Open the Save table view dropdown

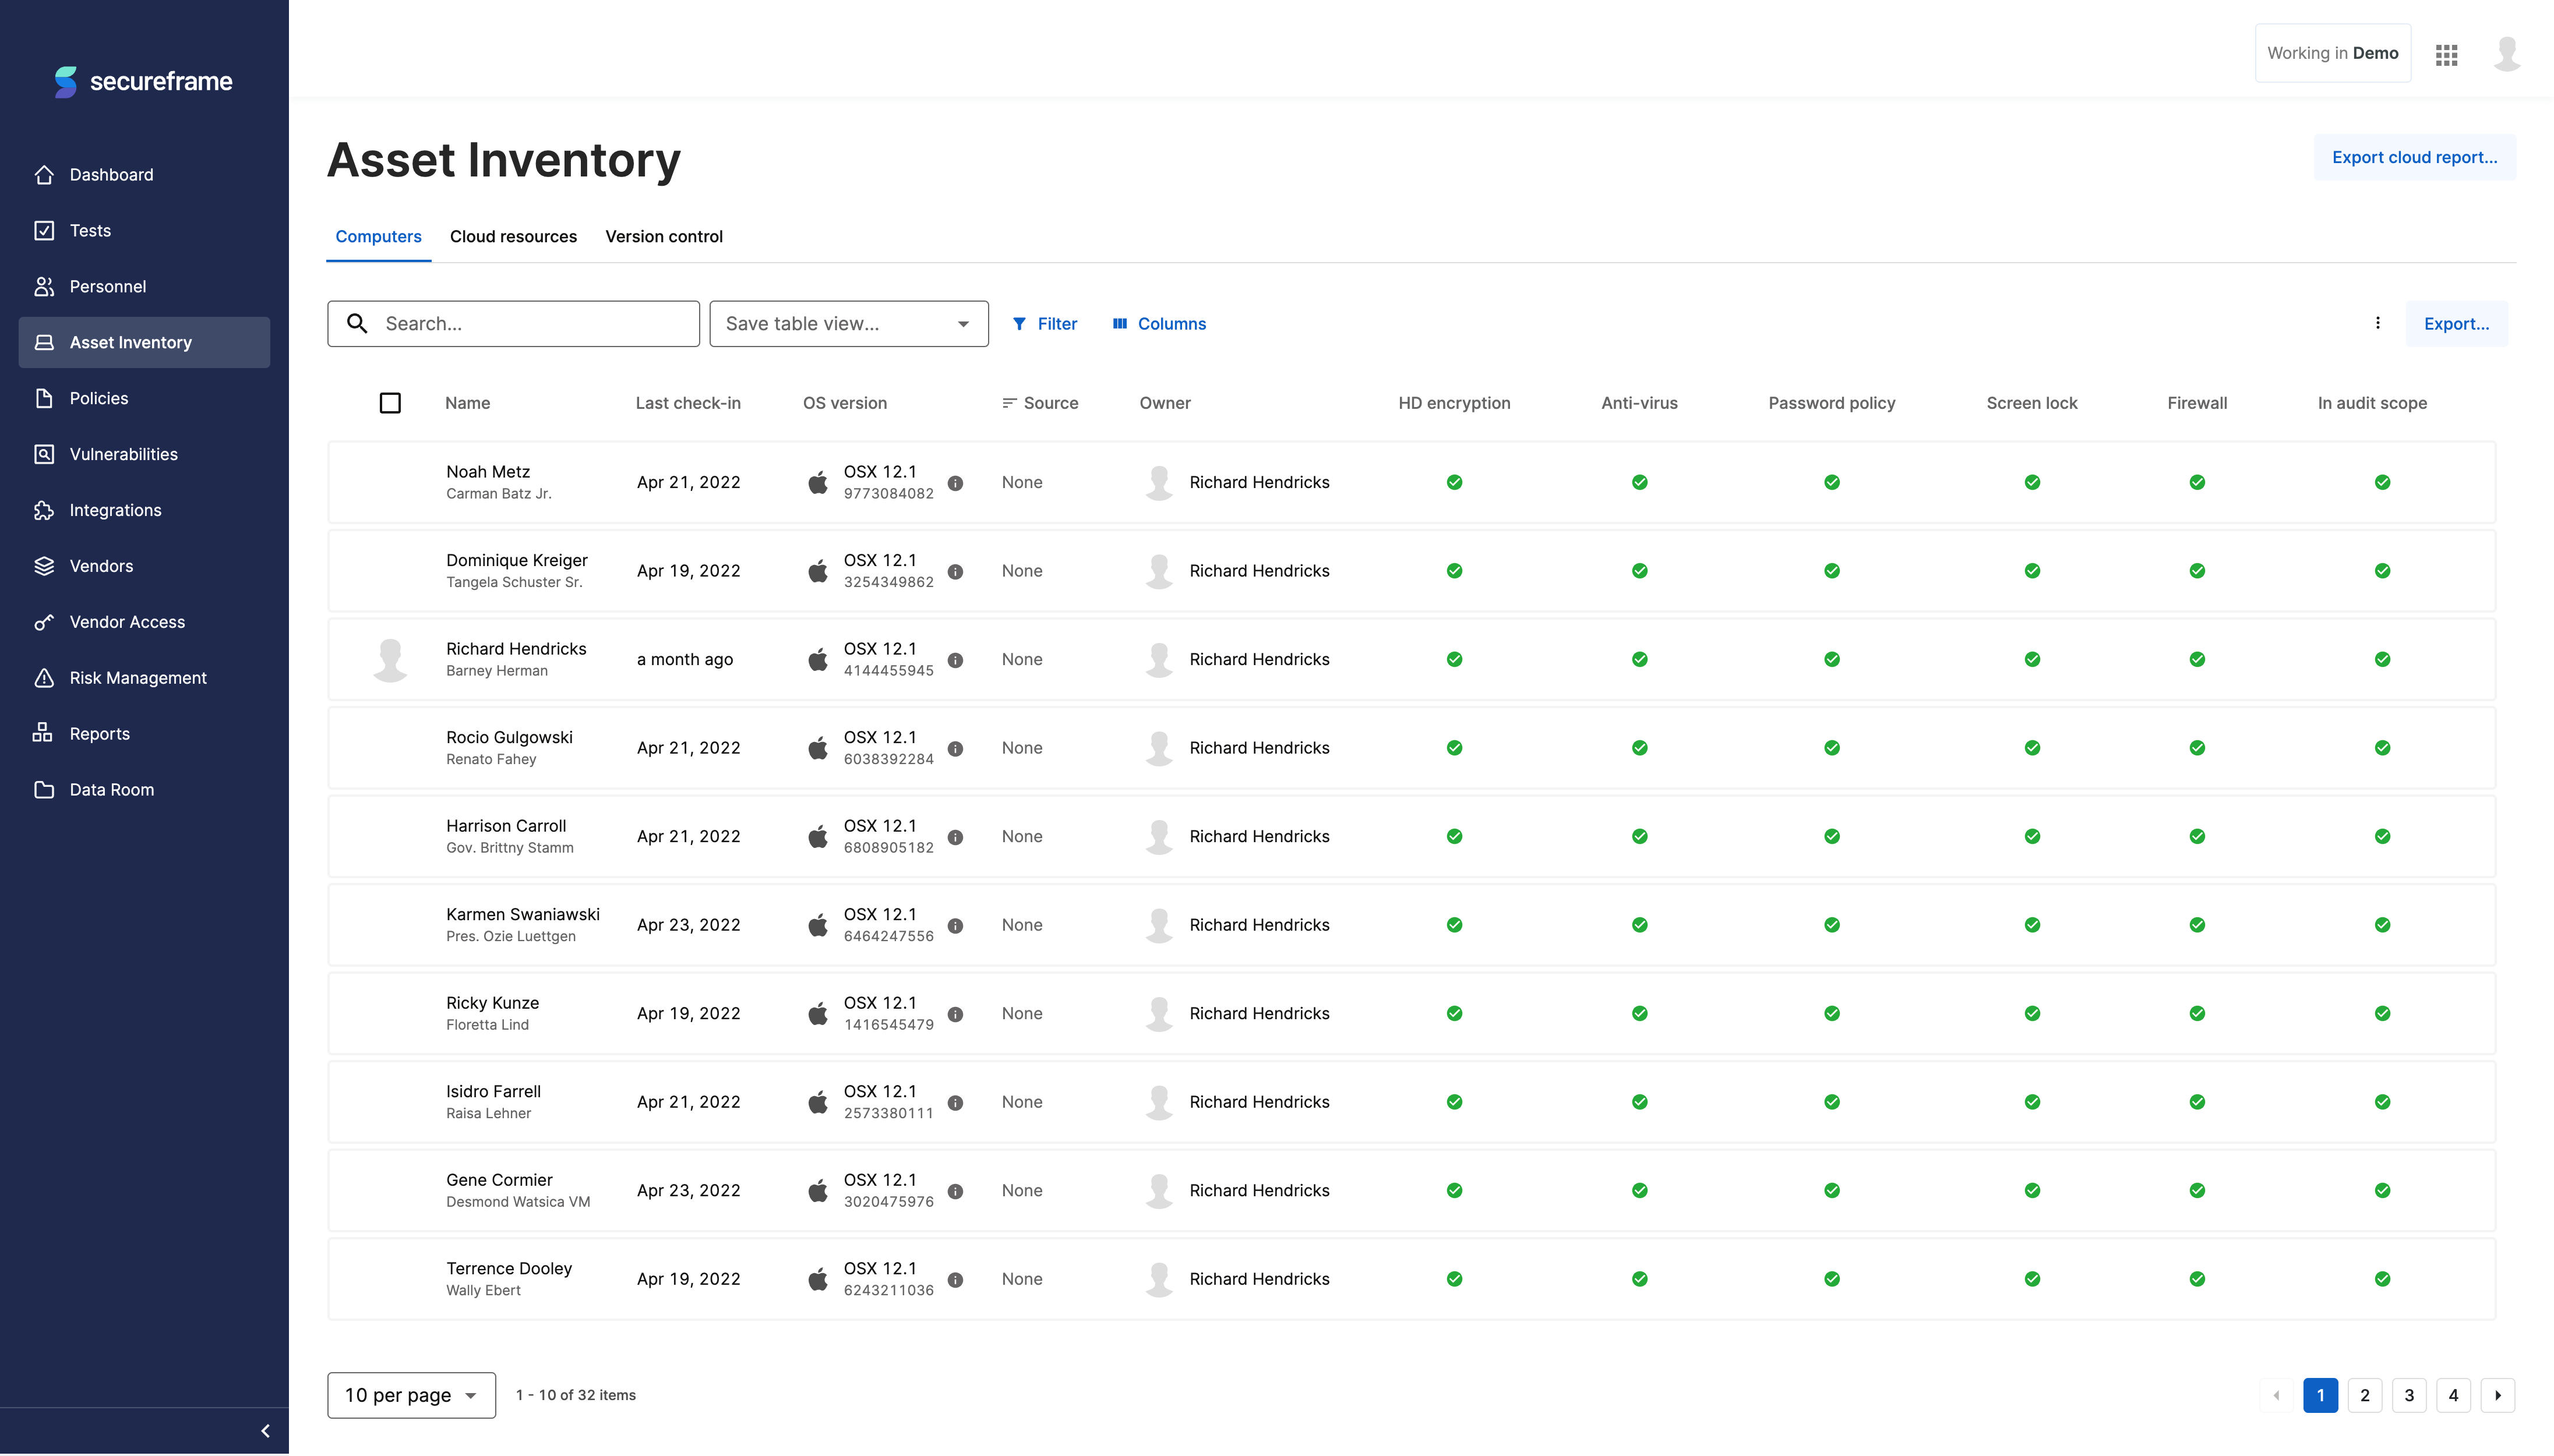[x=848, y=323]
